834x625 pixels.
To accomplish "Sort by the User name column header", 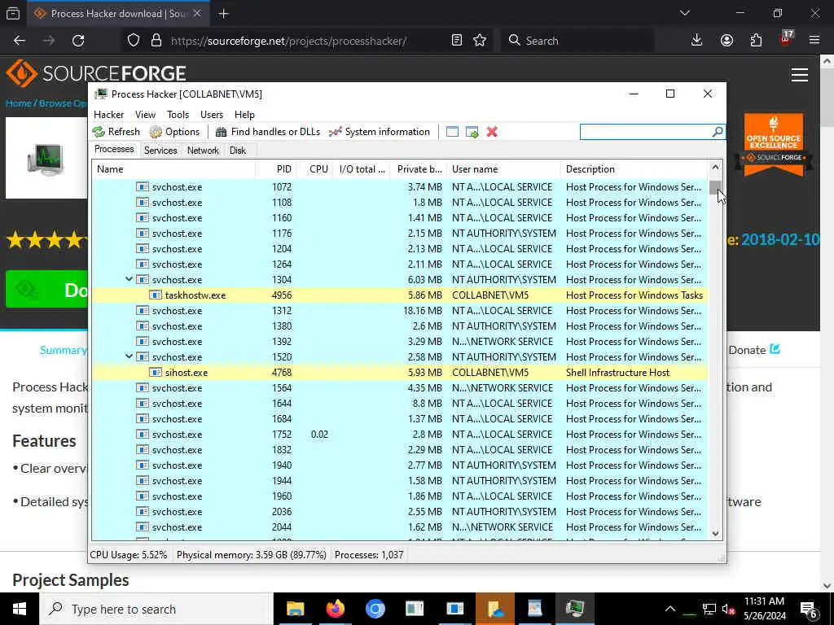I will [503, 169].
